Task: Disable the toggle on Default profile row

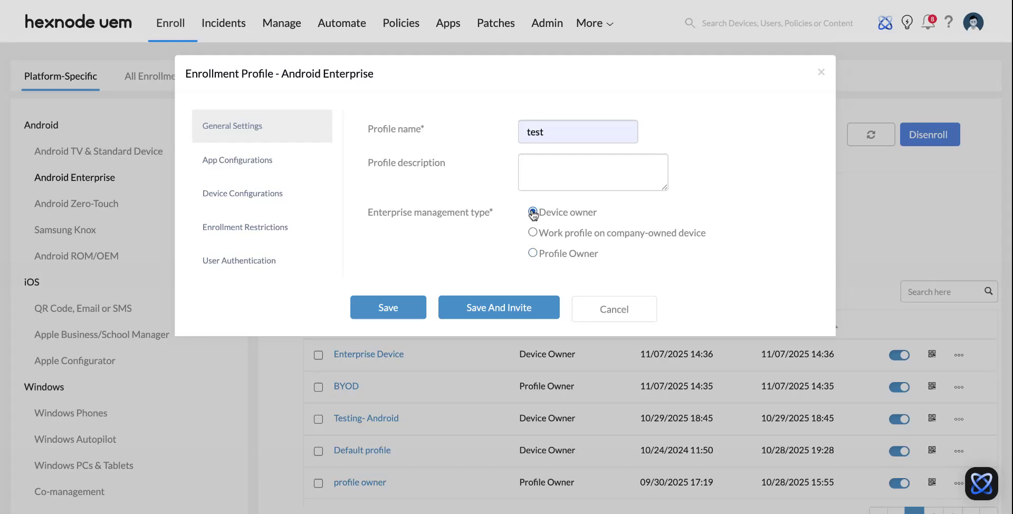Action: tap(899, 451)
